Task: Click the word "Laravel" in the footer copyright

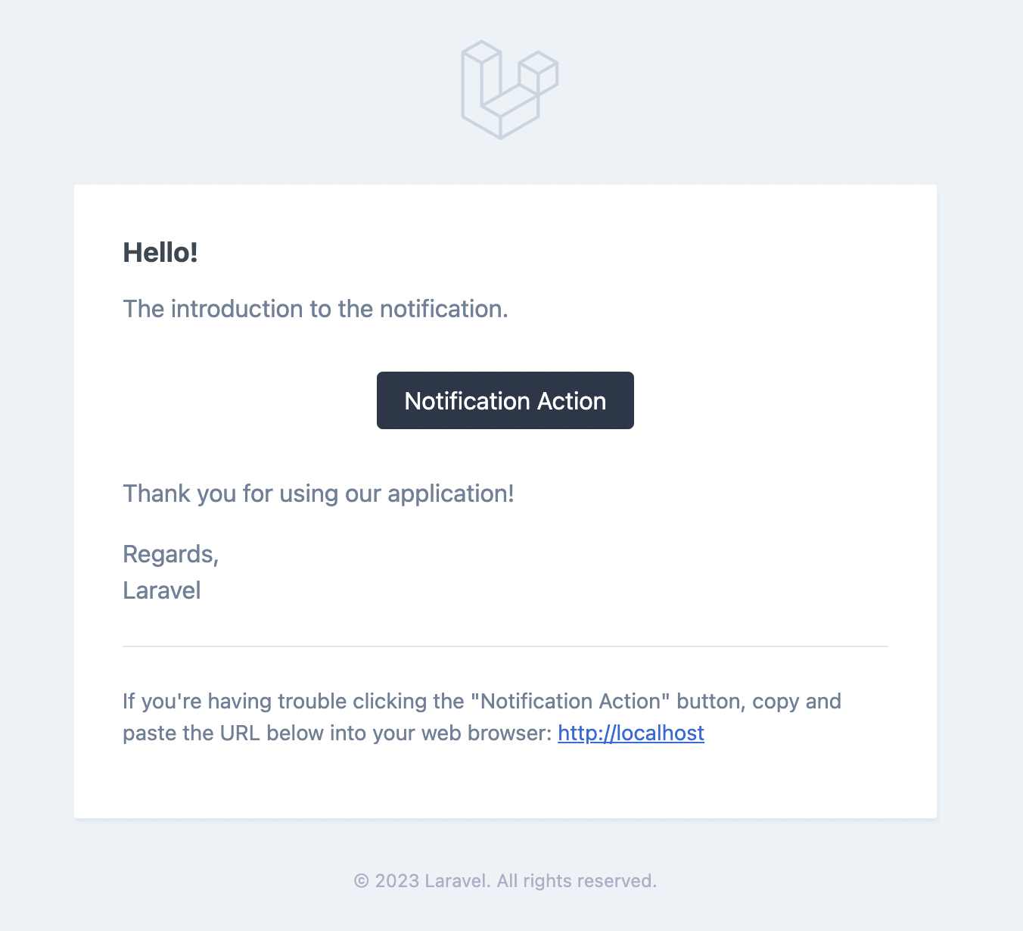Action: click(457, 881)
